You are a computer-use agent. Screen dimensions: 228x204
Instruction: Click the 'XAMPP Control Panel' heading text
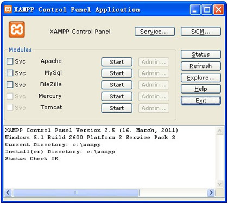click(80, 32)
